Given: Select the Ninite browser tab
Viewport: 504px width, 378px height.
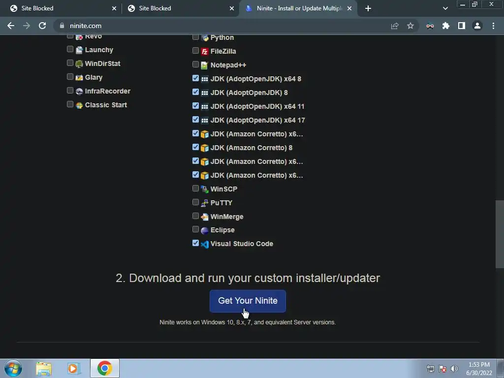Looking at the screenshot, I should click(298, 8).
